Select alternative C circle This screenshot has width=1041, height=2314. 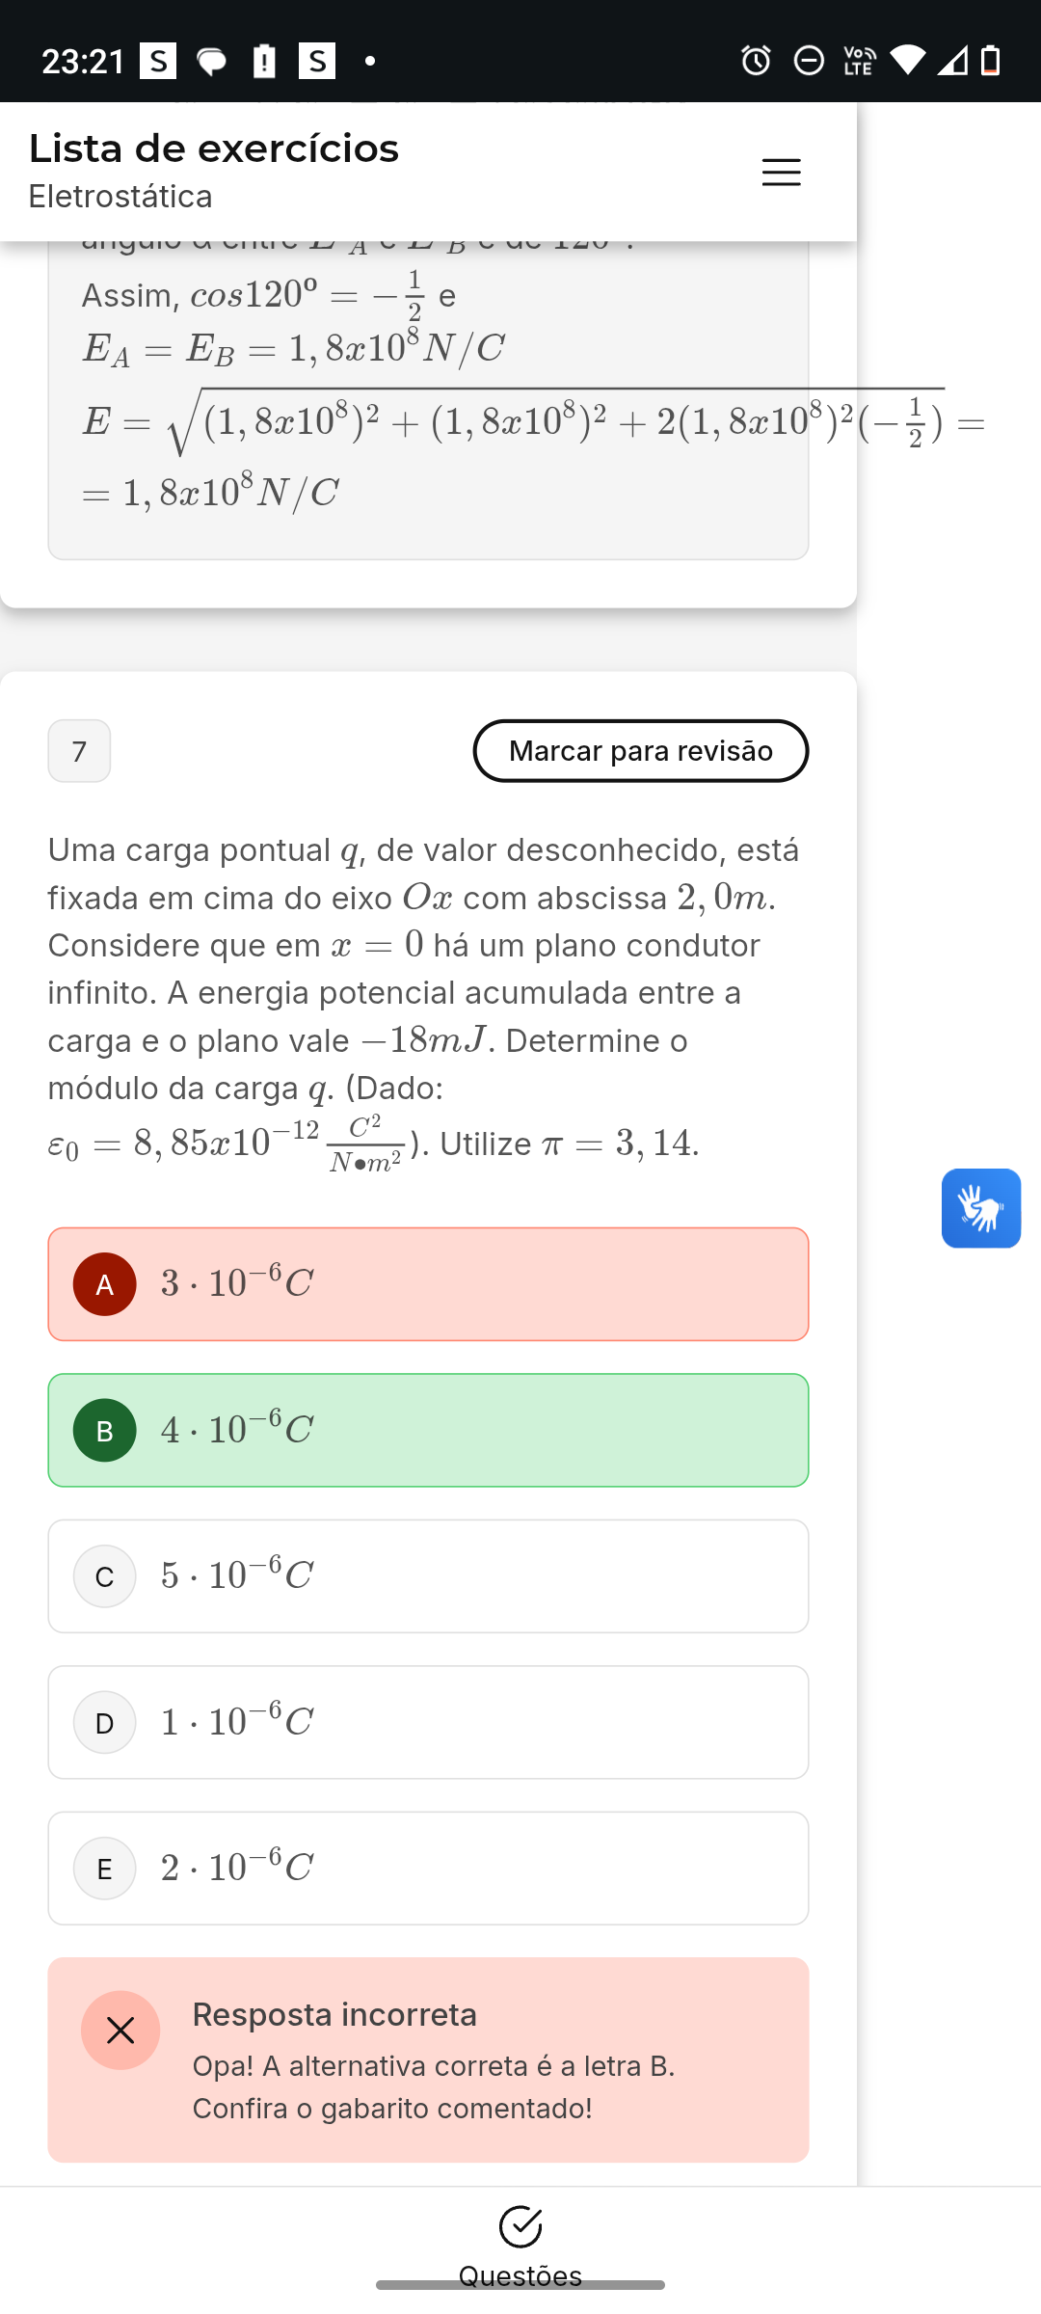105,1576
